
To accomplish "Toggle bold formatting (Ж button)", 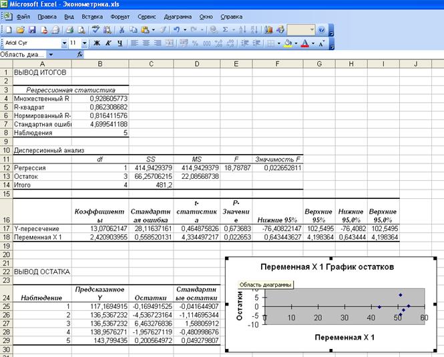I will coord(96,43).
